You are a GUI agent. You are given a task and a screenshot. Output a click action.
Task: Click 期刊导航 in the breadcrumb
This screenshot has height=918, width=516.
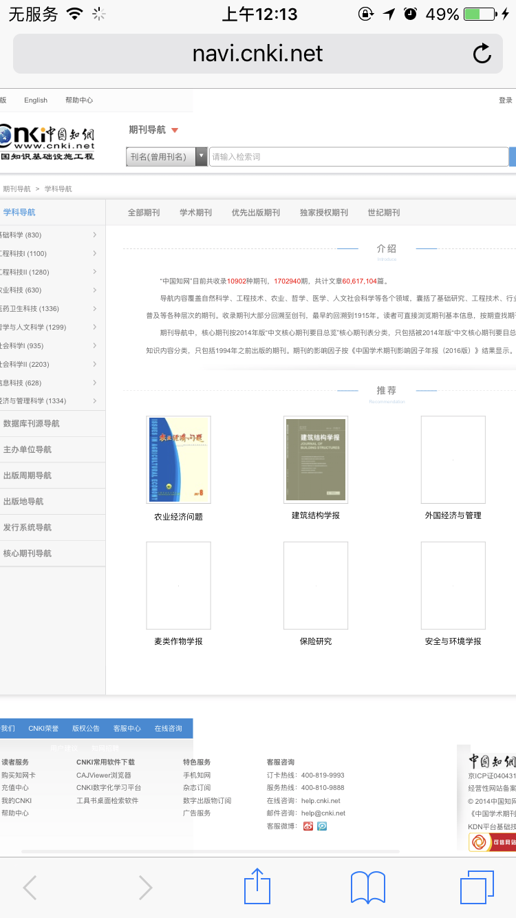coord(17,189)
